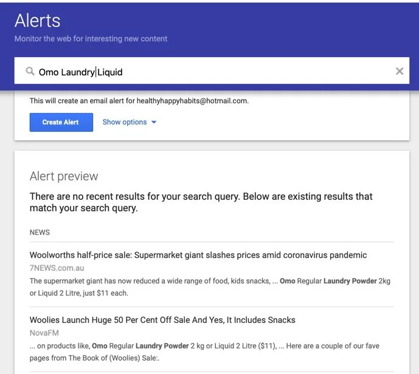Click the Monitor the web subtitle

click(91, 39)
